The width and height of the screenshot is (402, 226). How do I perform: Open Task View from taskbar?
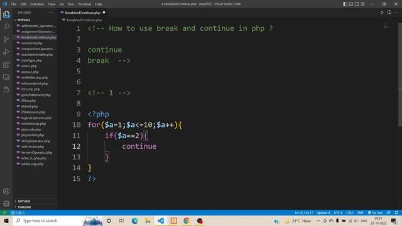coord(121,220)
